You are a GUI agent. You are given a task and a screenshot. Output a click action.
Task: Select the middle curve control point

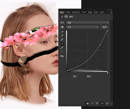[100, 45]
